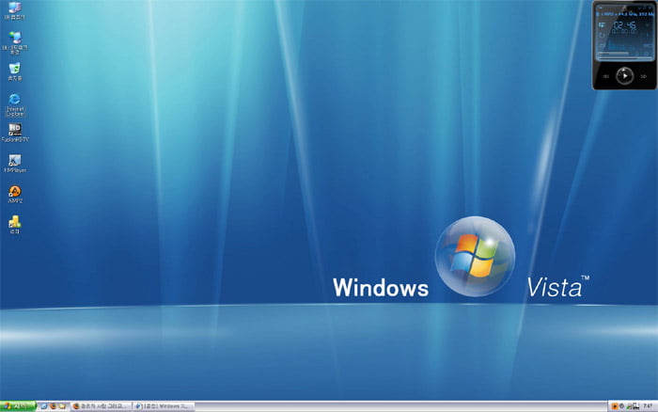Click the first Quick Launch icon beside Start

(43, 405)
